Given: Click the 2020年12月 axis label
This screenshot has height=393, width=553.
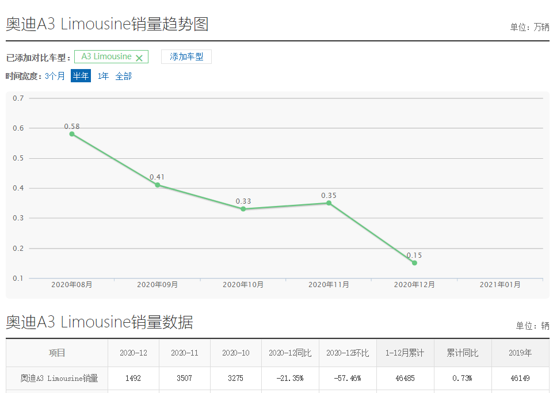Looking at the screenshot, I should tap(414, 285).
